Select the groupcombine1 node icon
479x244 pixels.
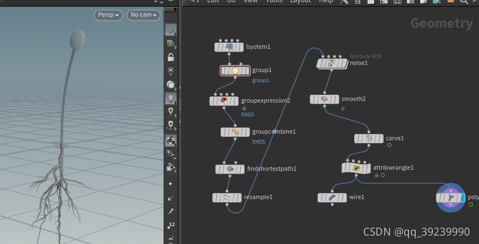(x=235, y=132)
